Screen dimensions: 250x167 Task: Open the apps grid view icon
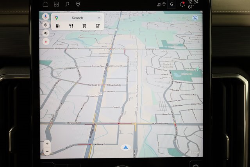coord(56,4)
